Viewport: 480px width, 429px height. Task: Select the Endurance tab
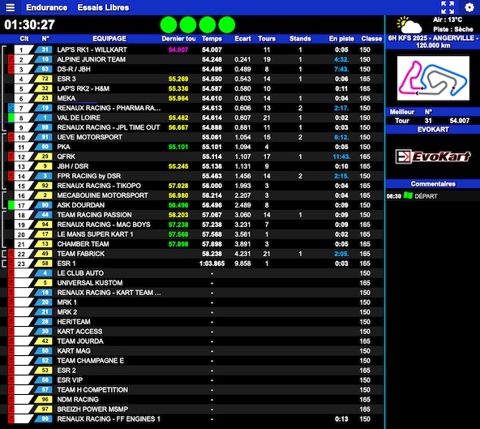click(46, 7)
